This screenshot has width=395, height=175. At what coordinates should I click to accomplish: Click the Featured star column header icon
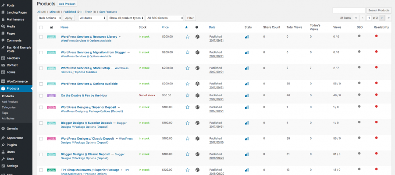tap(187, 27)
